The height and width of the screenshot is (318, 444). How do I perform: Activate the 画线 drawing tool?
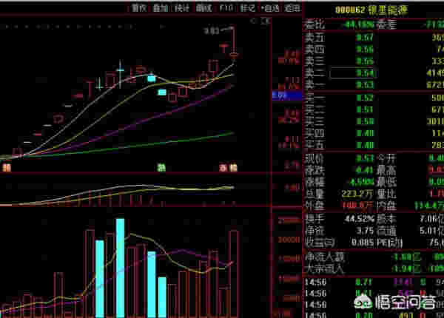[x=203, y=8]
